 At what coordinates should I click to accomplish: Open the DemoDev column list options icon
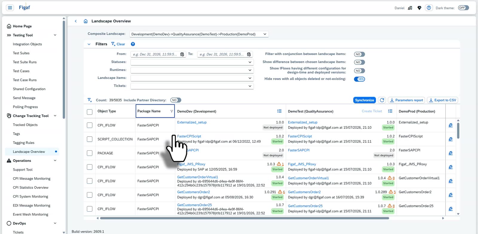tap(279, 111)
